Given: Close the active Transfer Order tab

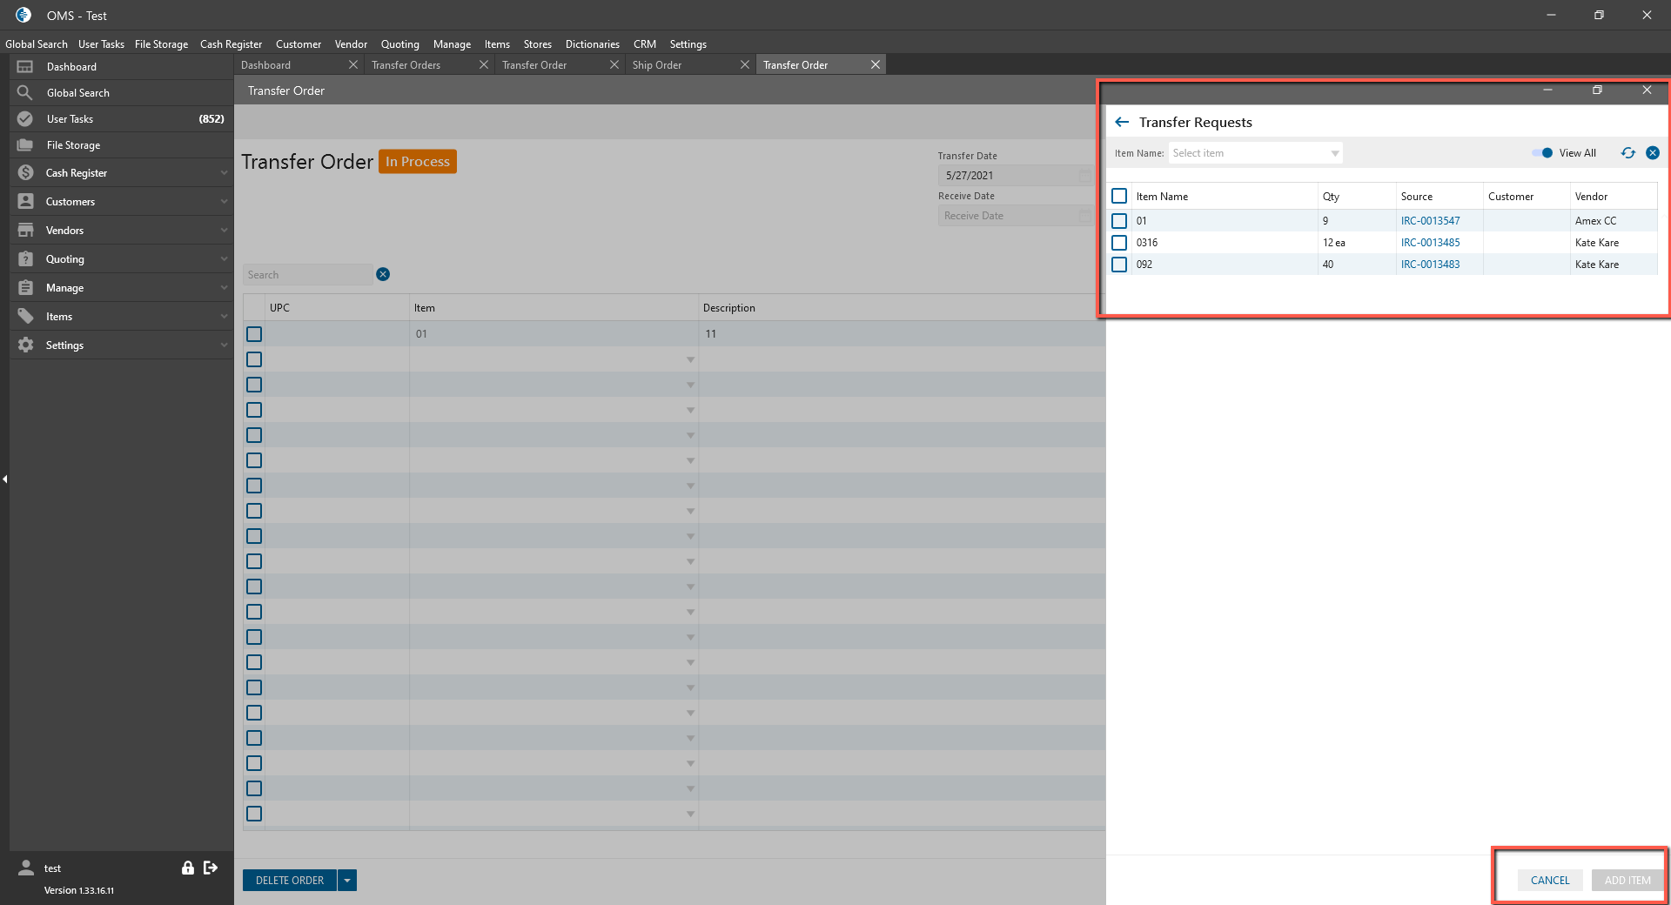Looking at the screenshot, I should click(876, 65).
